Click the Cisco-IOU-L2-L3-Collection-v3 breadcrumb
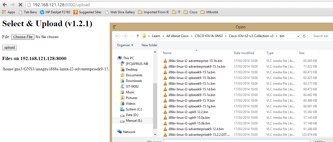The image size is (333, 142). click(x=251, y=36)
